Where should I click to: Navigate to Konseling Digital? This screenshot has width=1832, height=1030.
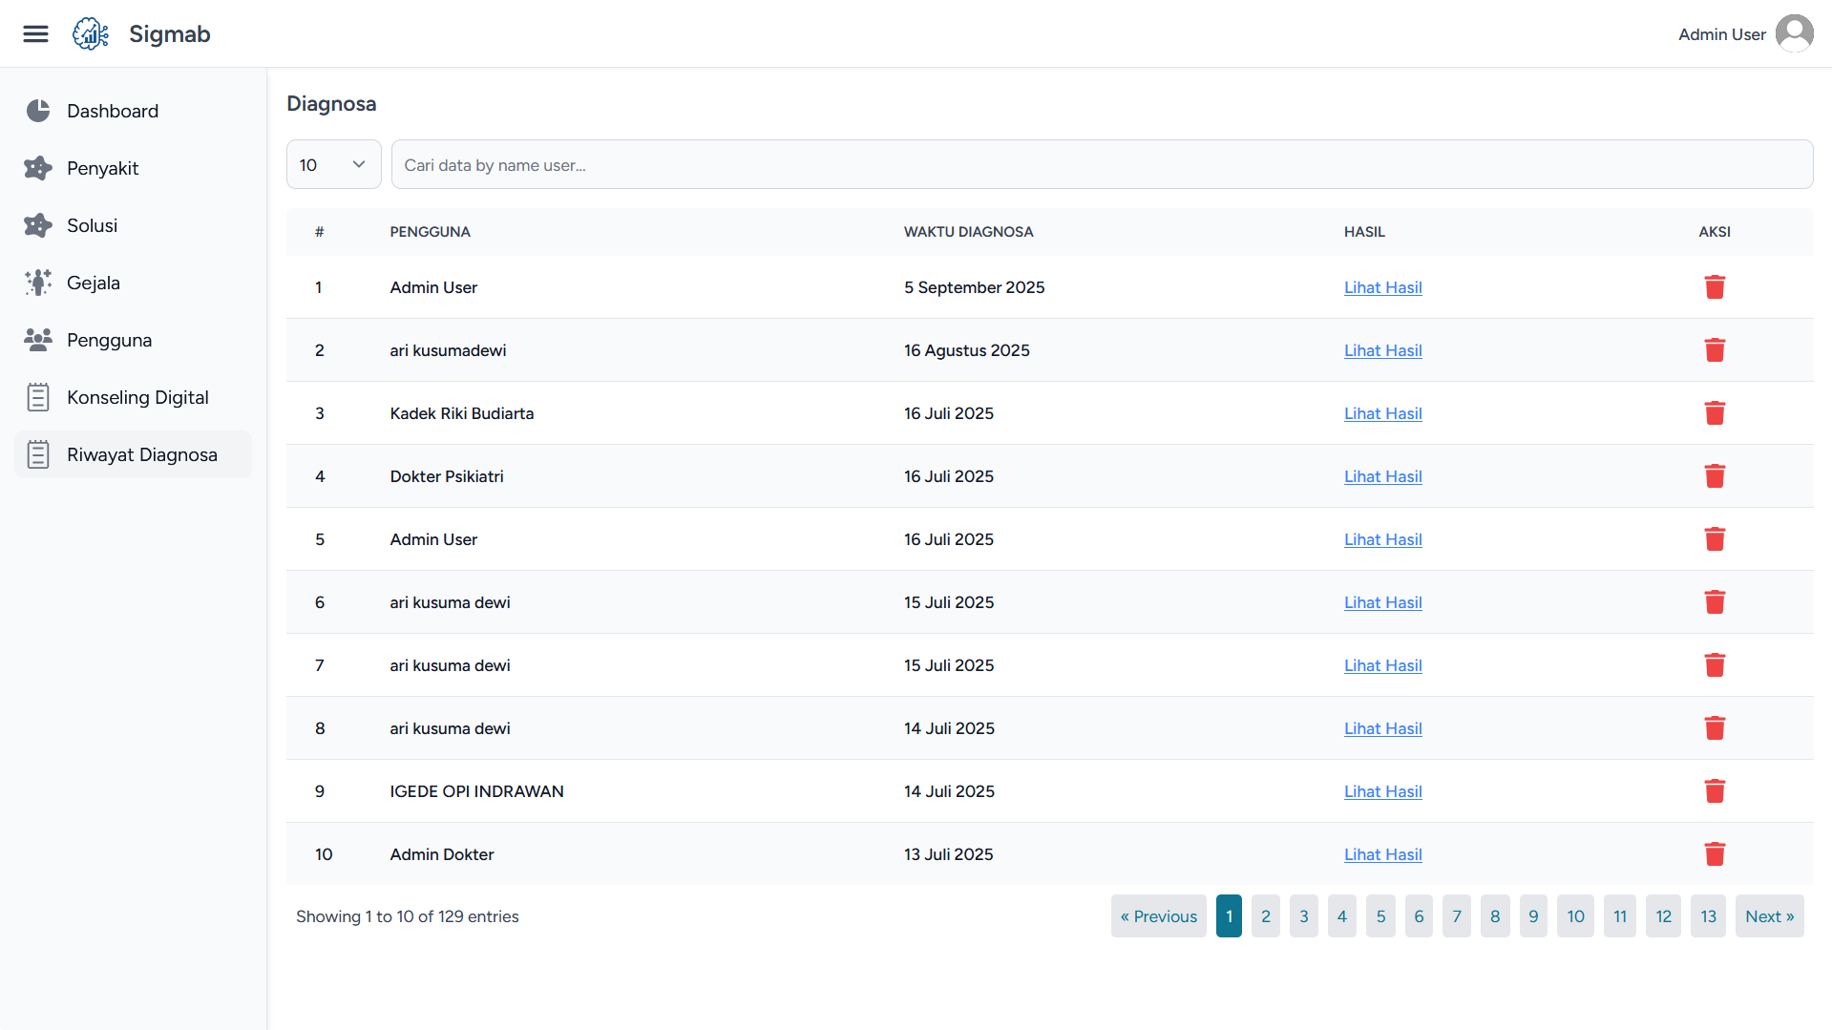pyautogui.click(x=137, y=398)
